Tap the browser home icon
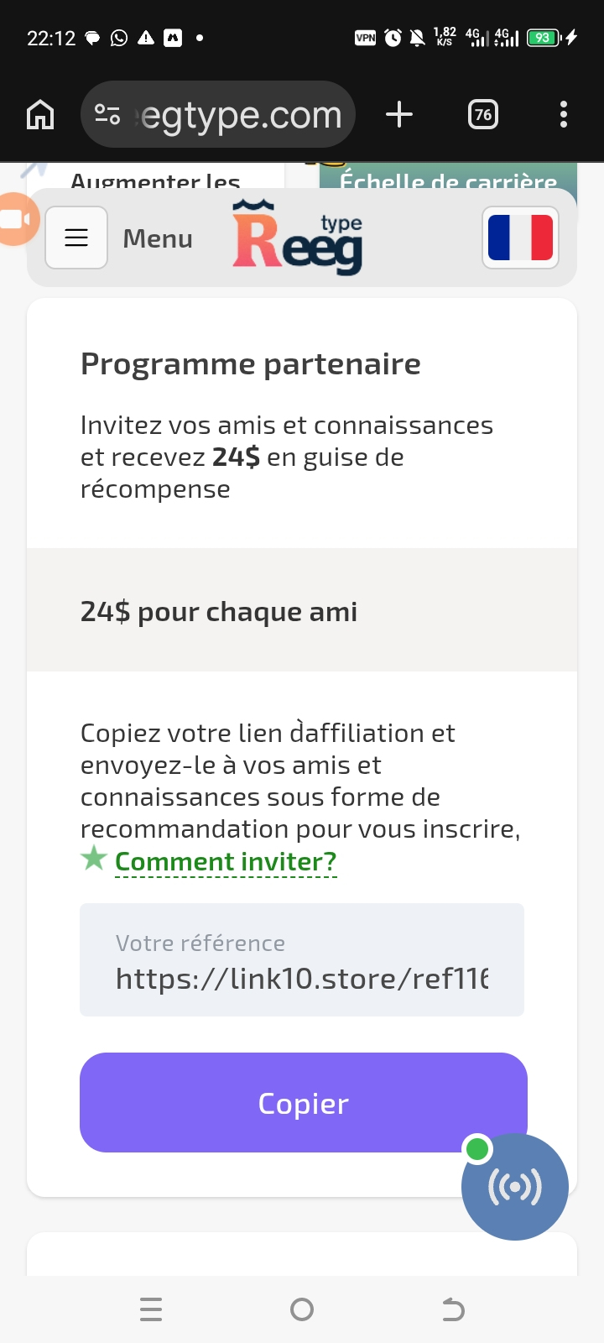 click(x=40, y=114)
